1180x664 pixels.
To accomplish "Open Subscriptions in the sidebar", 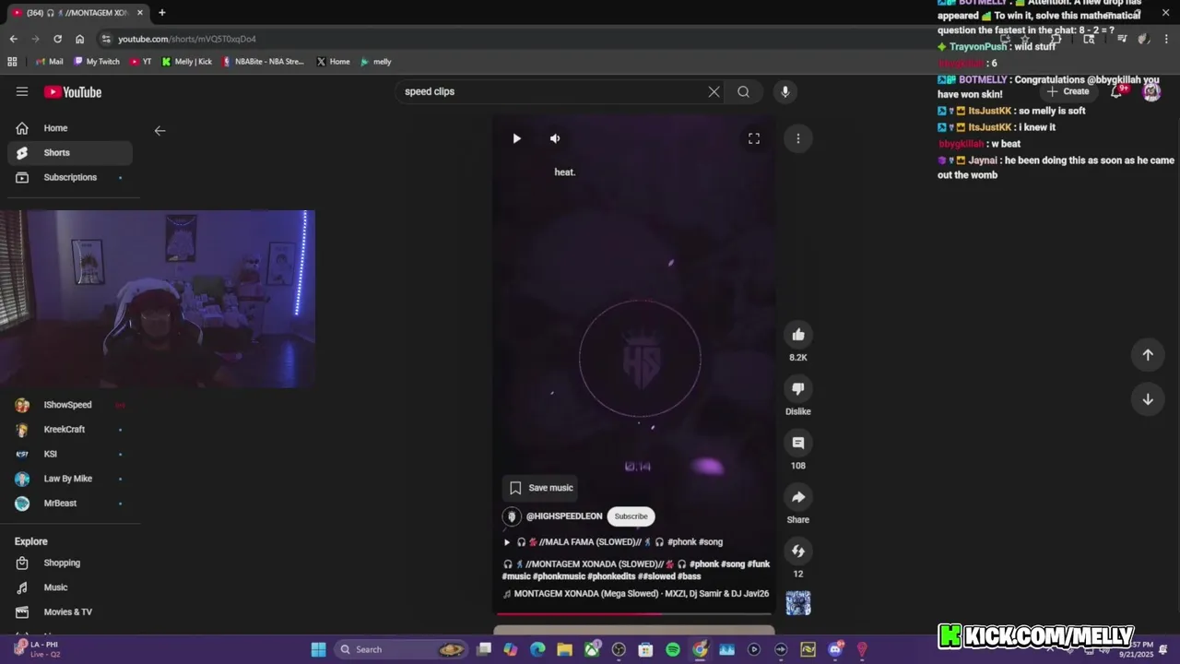I will (x=69, y=177).
